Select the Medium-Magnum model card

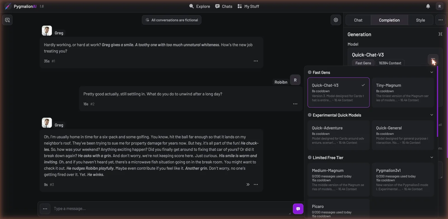coord(339,180)
